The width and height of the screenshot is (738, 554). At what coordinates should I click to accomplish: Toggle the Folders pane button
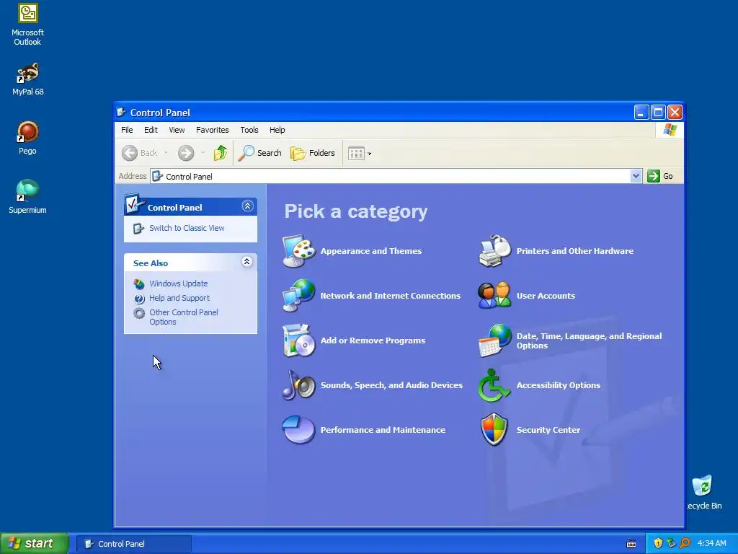click(x=313, y=153)
